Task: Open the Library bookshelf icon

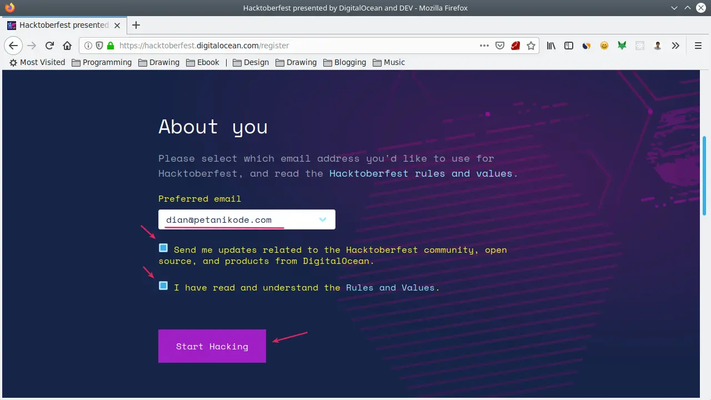Action: click(x=551, y=46)
